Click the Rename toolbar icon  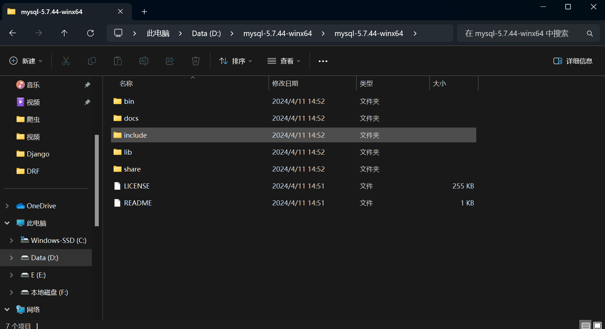(x=144, y=61)
